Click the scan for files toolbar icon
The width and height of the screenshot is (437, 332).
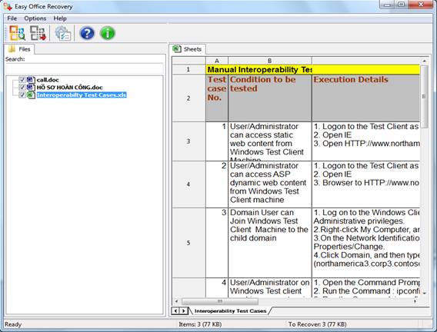(x=17, y=33)
